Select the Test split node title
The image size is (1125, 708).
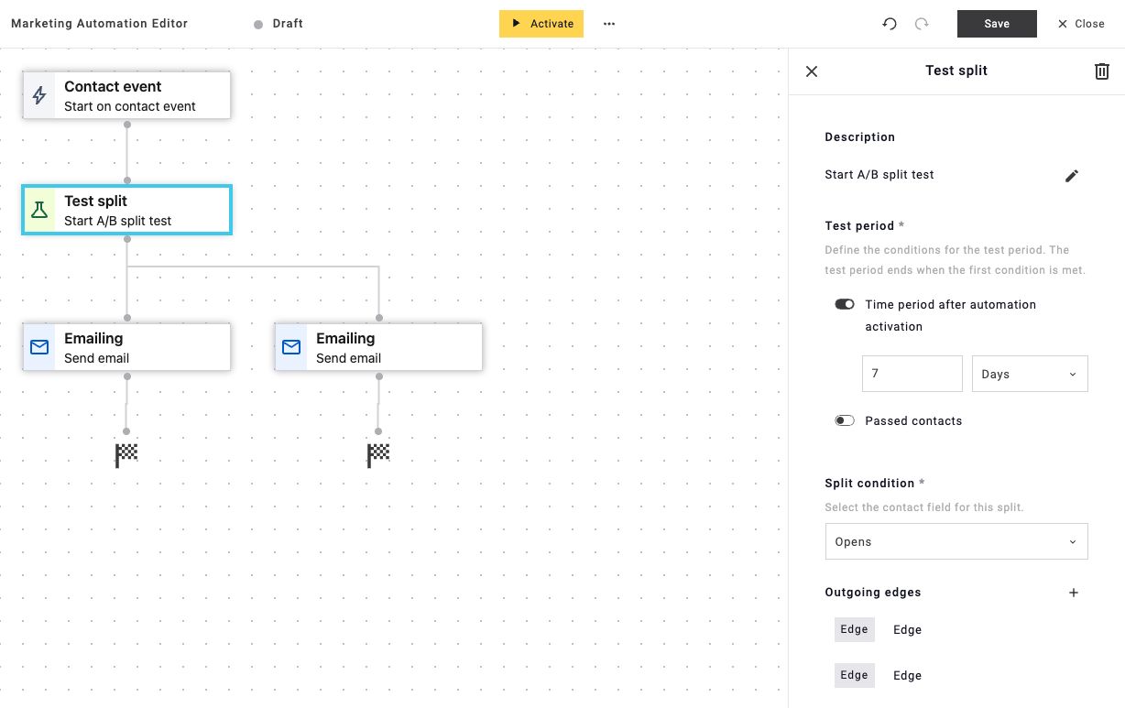(95, 201)
